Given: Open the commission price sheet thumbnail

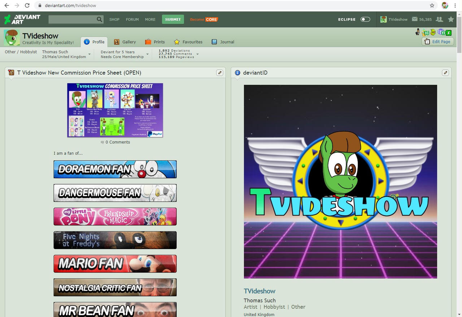Looking at the screenshot, I should click(115, 110).
